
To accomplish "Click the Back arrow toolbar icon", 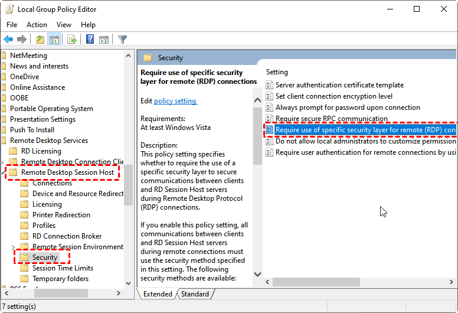I will pos(8,39).
